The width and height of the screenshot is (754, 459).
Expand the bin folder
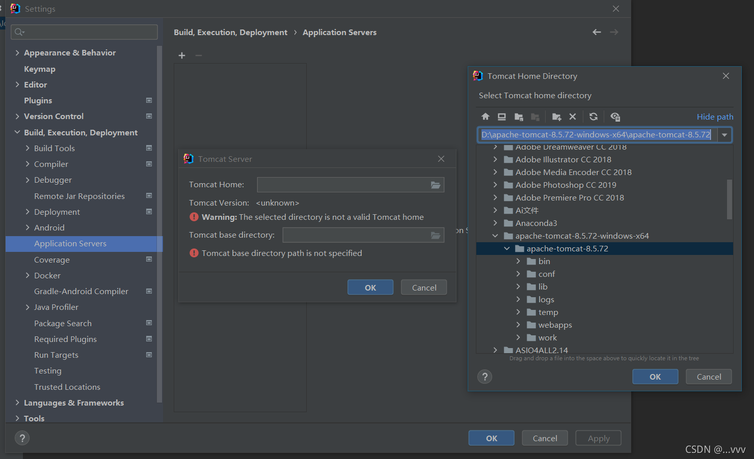(x=518, y=261)
